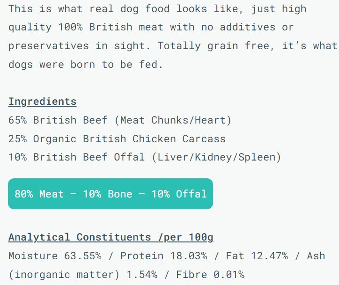Click the "(Meat Chunks/Heart)" text
Image resolution: width=339 pixels, height=285 pixels.
tap(173, 120)
